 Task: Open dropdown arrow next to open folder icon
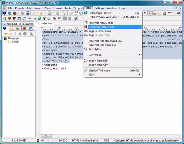point(45,13)
